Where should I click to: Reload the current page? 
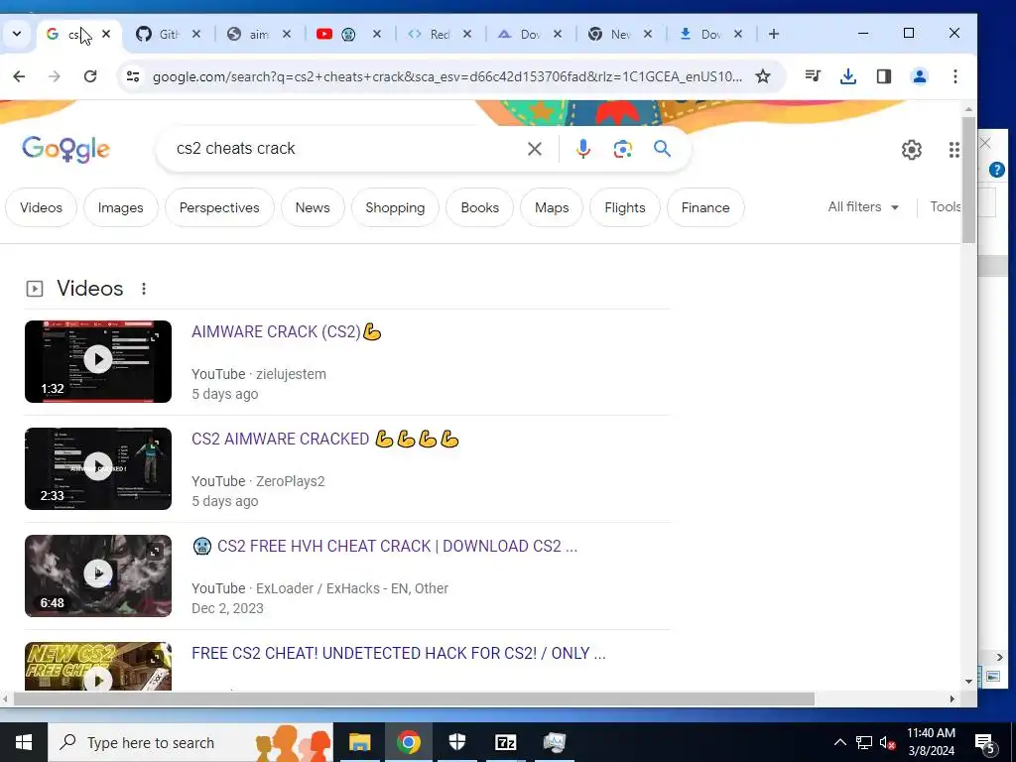(90, 76)
